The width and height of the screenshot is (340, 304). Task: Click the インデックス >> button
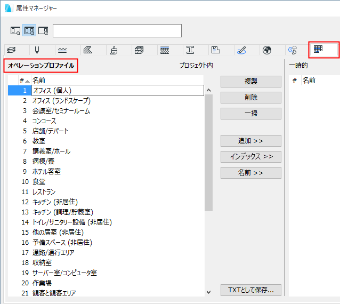point(251,157)
